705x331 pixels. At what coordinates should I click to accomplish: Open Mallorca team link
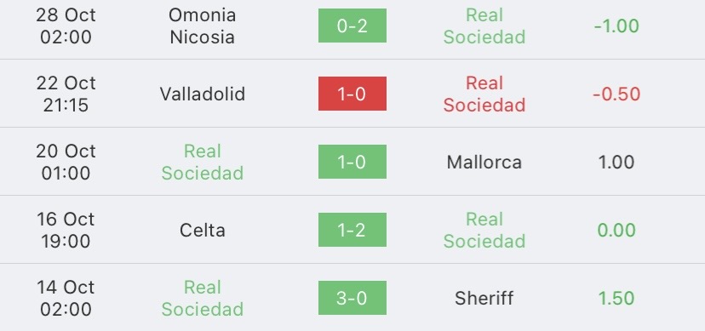tap(484, 163)
